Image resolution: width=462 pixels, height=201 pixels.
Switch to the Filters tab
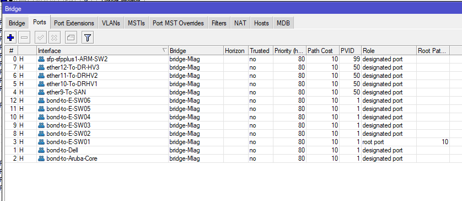click(x=219, y=23)
